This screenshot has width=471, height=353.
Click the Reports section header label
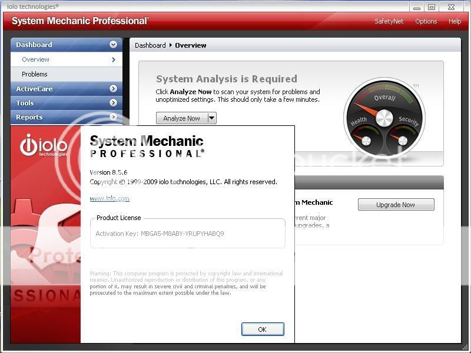29,117
